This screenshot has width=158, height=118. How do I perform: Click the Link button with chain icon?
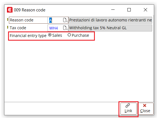pyautogui.click(x=129, y=109)
